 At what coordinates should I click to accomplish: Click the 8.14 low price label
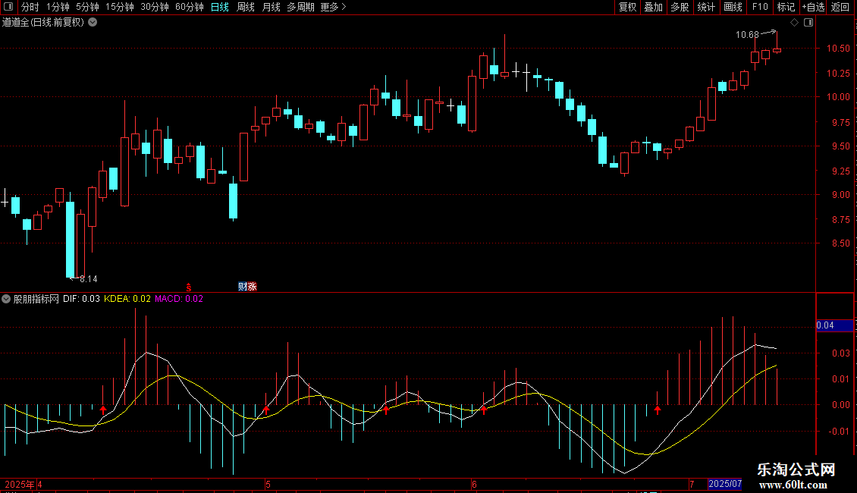pyautogui.click(x=89, y=279)
